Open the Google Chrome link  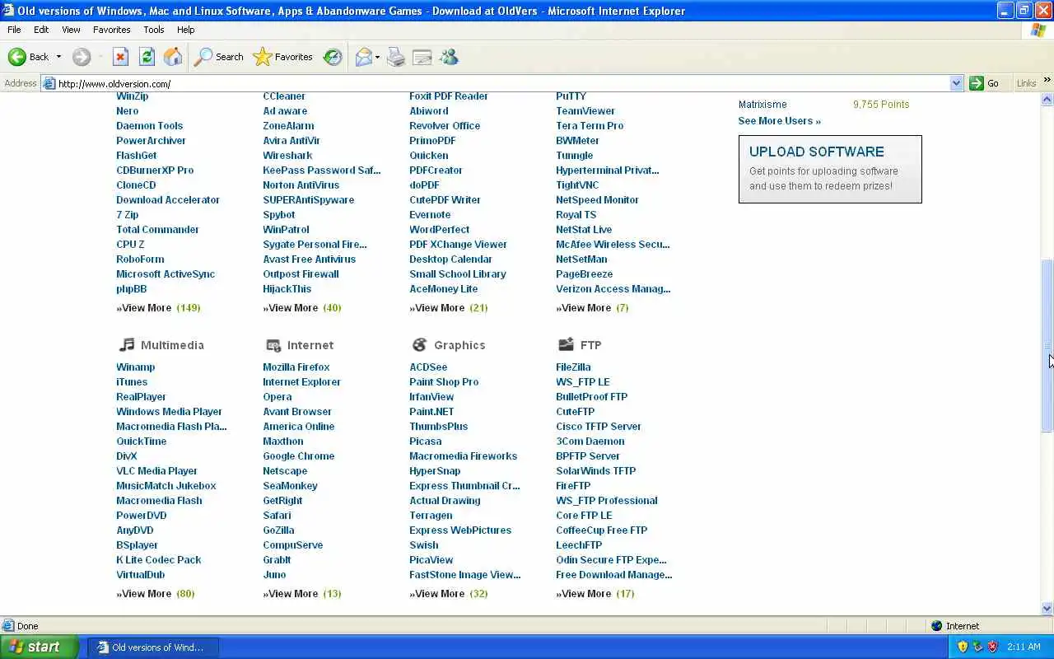click(299, 456)
